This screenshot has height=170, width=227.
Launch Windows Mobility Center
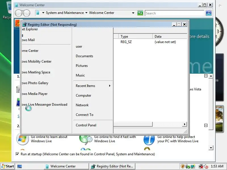(x=37, y=61)
